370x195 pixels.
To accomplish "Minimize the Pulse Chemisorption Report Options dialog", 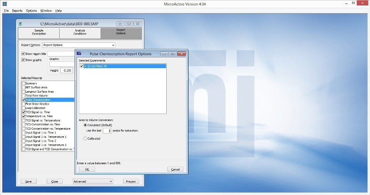I will pyautogui.click(x=164, y=54).
